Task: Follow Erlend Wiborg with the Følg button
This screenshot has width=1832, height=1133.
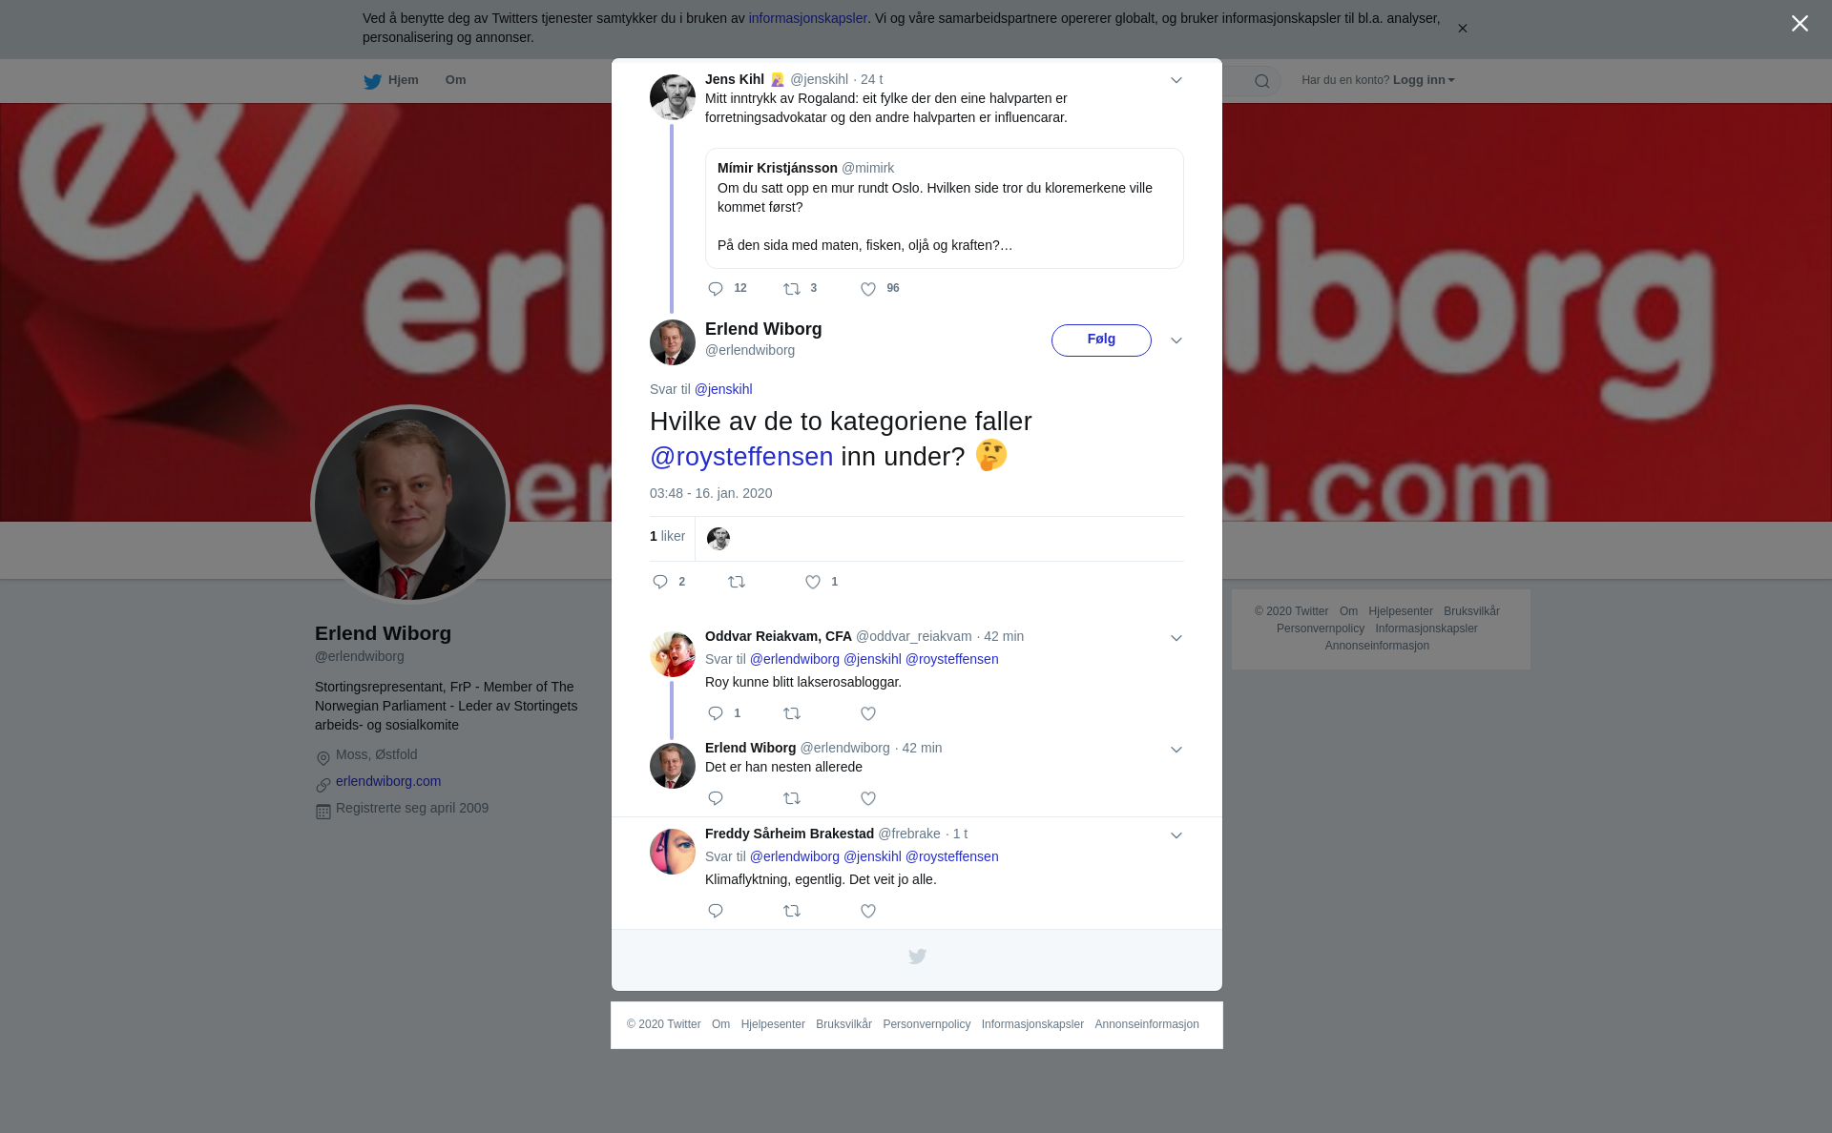Action: click(1101, 340)
